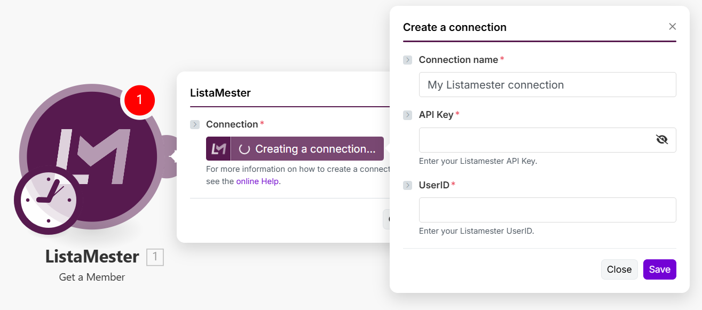
Task: Close the Create a connection dialog with X
Action: pos(673,27)
